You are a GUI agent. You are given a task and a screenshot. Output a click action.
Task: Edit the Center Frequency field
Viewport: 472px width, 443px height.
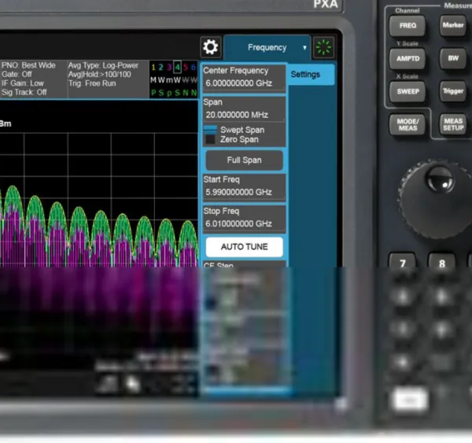[244, 77]
